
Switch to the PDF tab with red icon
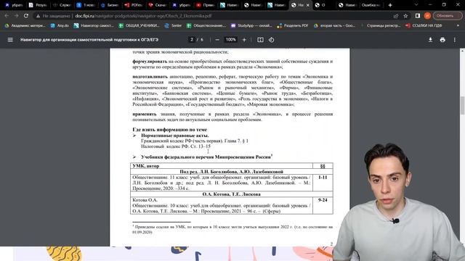pyautogui.click(x=134, y=5)
